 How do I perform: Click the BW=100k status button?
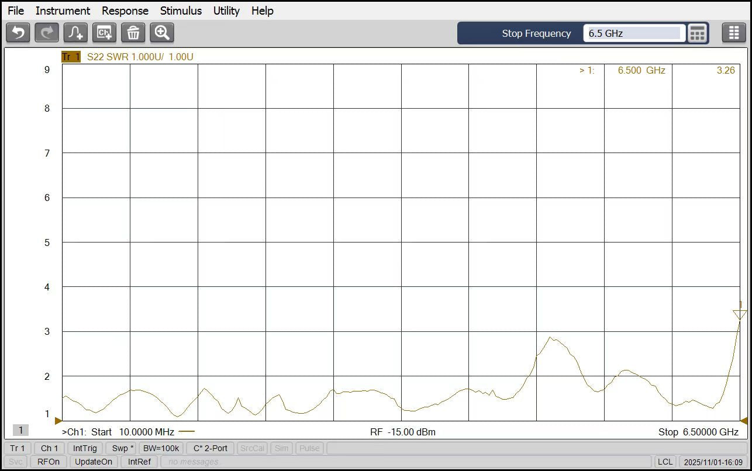163,448
